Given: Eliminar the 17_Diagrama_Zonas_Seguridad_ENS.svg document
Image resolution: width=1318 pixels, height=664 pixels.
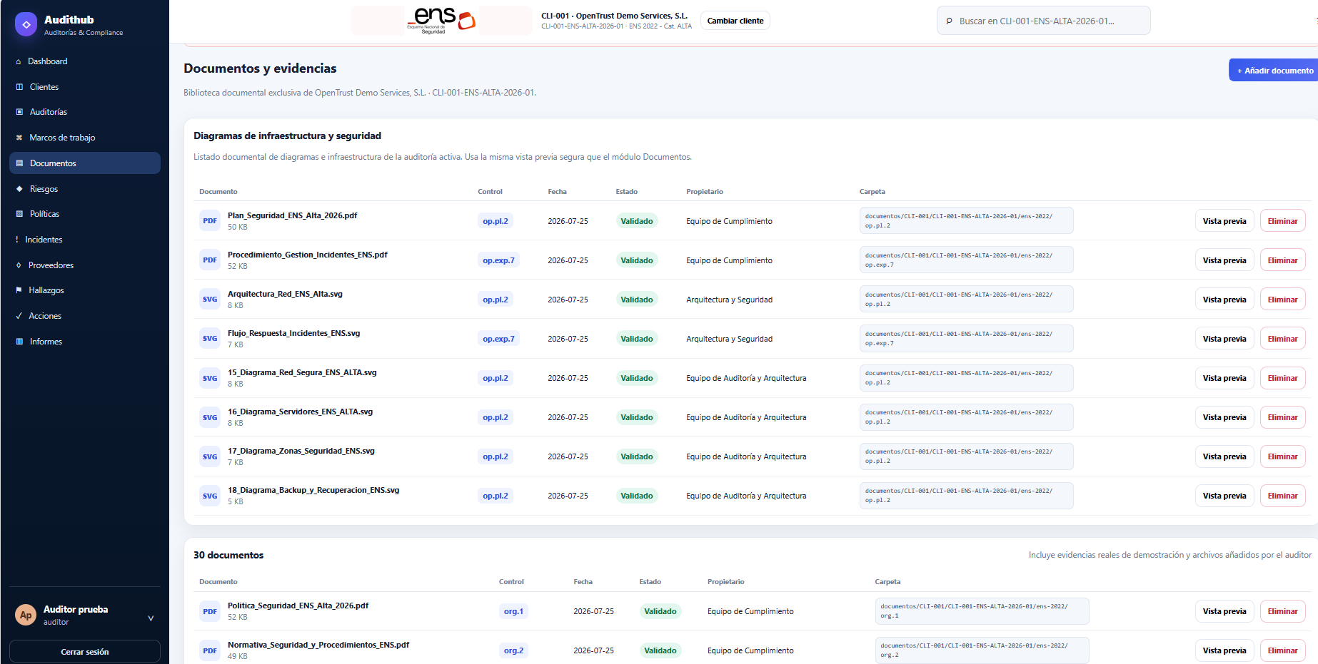Looking at the screenshot, I should [x=1283, y=456].
